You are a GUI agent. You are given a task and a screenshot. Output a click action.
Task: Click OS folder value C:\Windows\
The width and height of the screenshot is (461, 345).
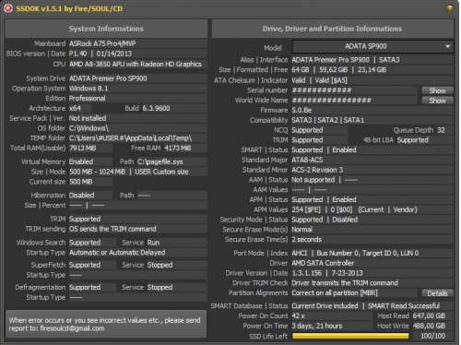[x=89, y=128]
